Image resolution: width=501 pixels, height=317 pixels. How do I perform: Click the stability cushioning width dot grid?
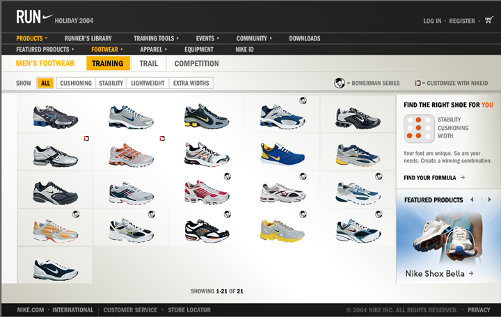[419, 129]
